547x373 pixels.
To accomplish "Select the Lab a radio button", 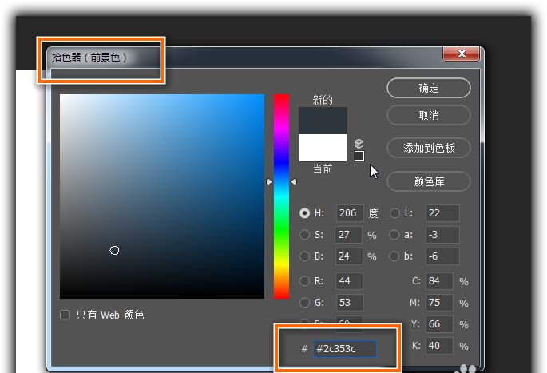I will tap(394, 235).
